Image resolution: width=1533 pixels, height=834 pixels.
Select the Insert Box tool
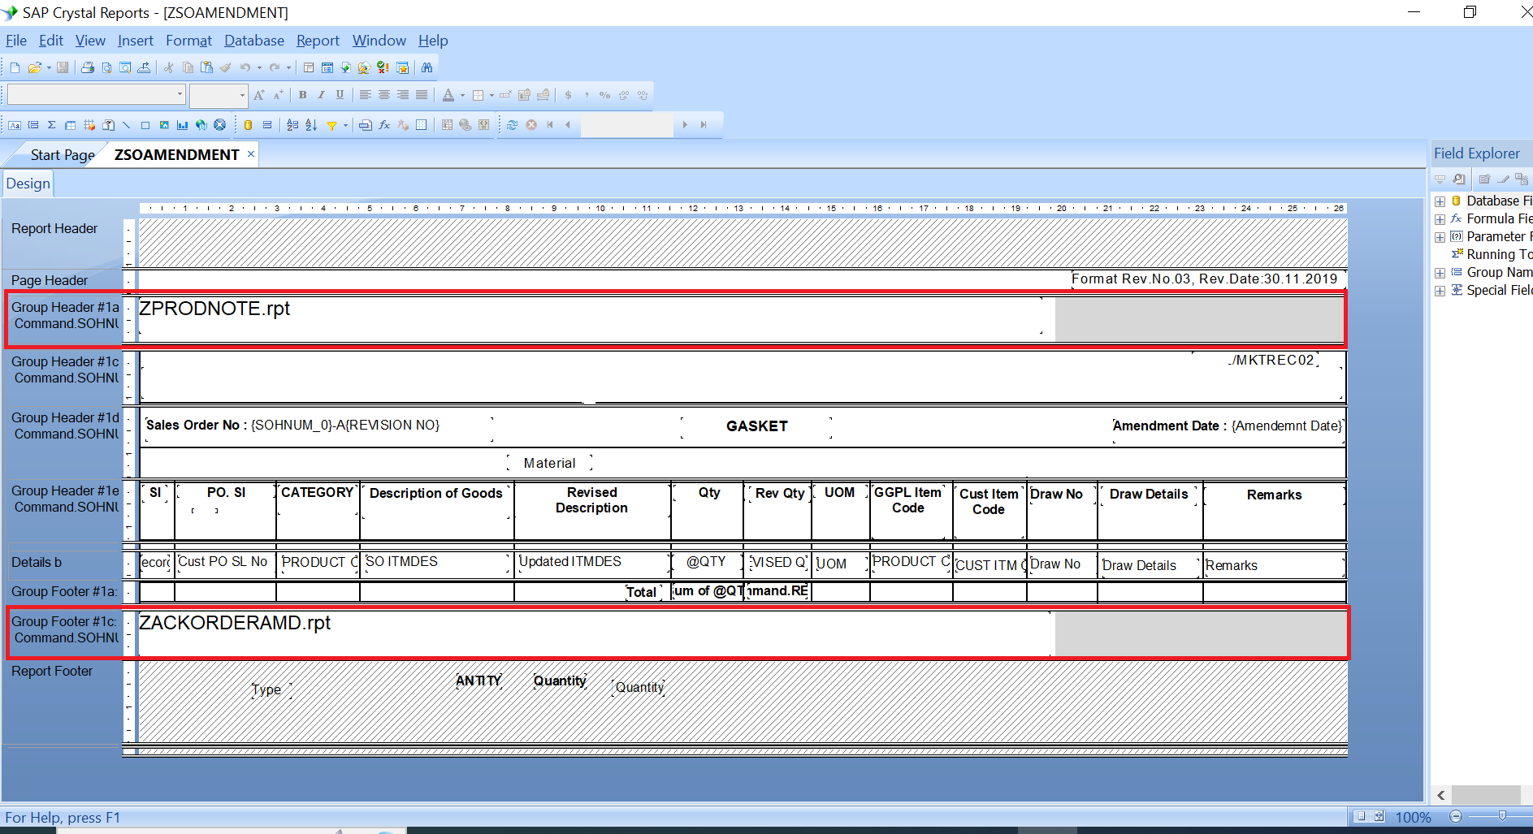coord(145,125)
